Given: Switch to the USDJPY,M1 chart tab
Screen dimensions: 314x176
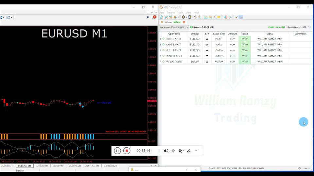Looking at the screenshot, I should [75, 166].
